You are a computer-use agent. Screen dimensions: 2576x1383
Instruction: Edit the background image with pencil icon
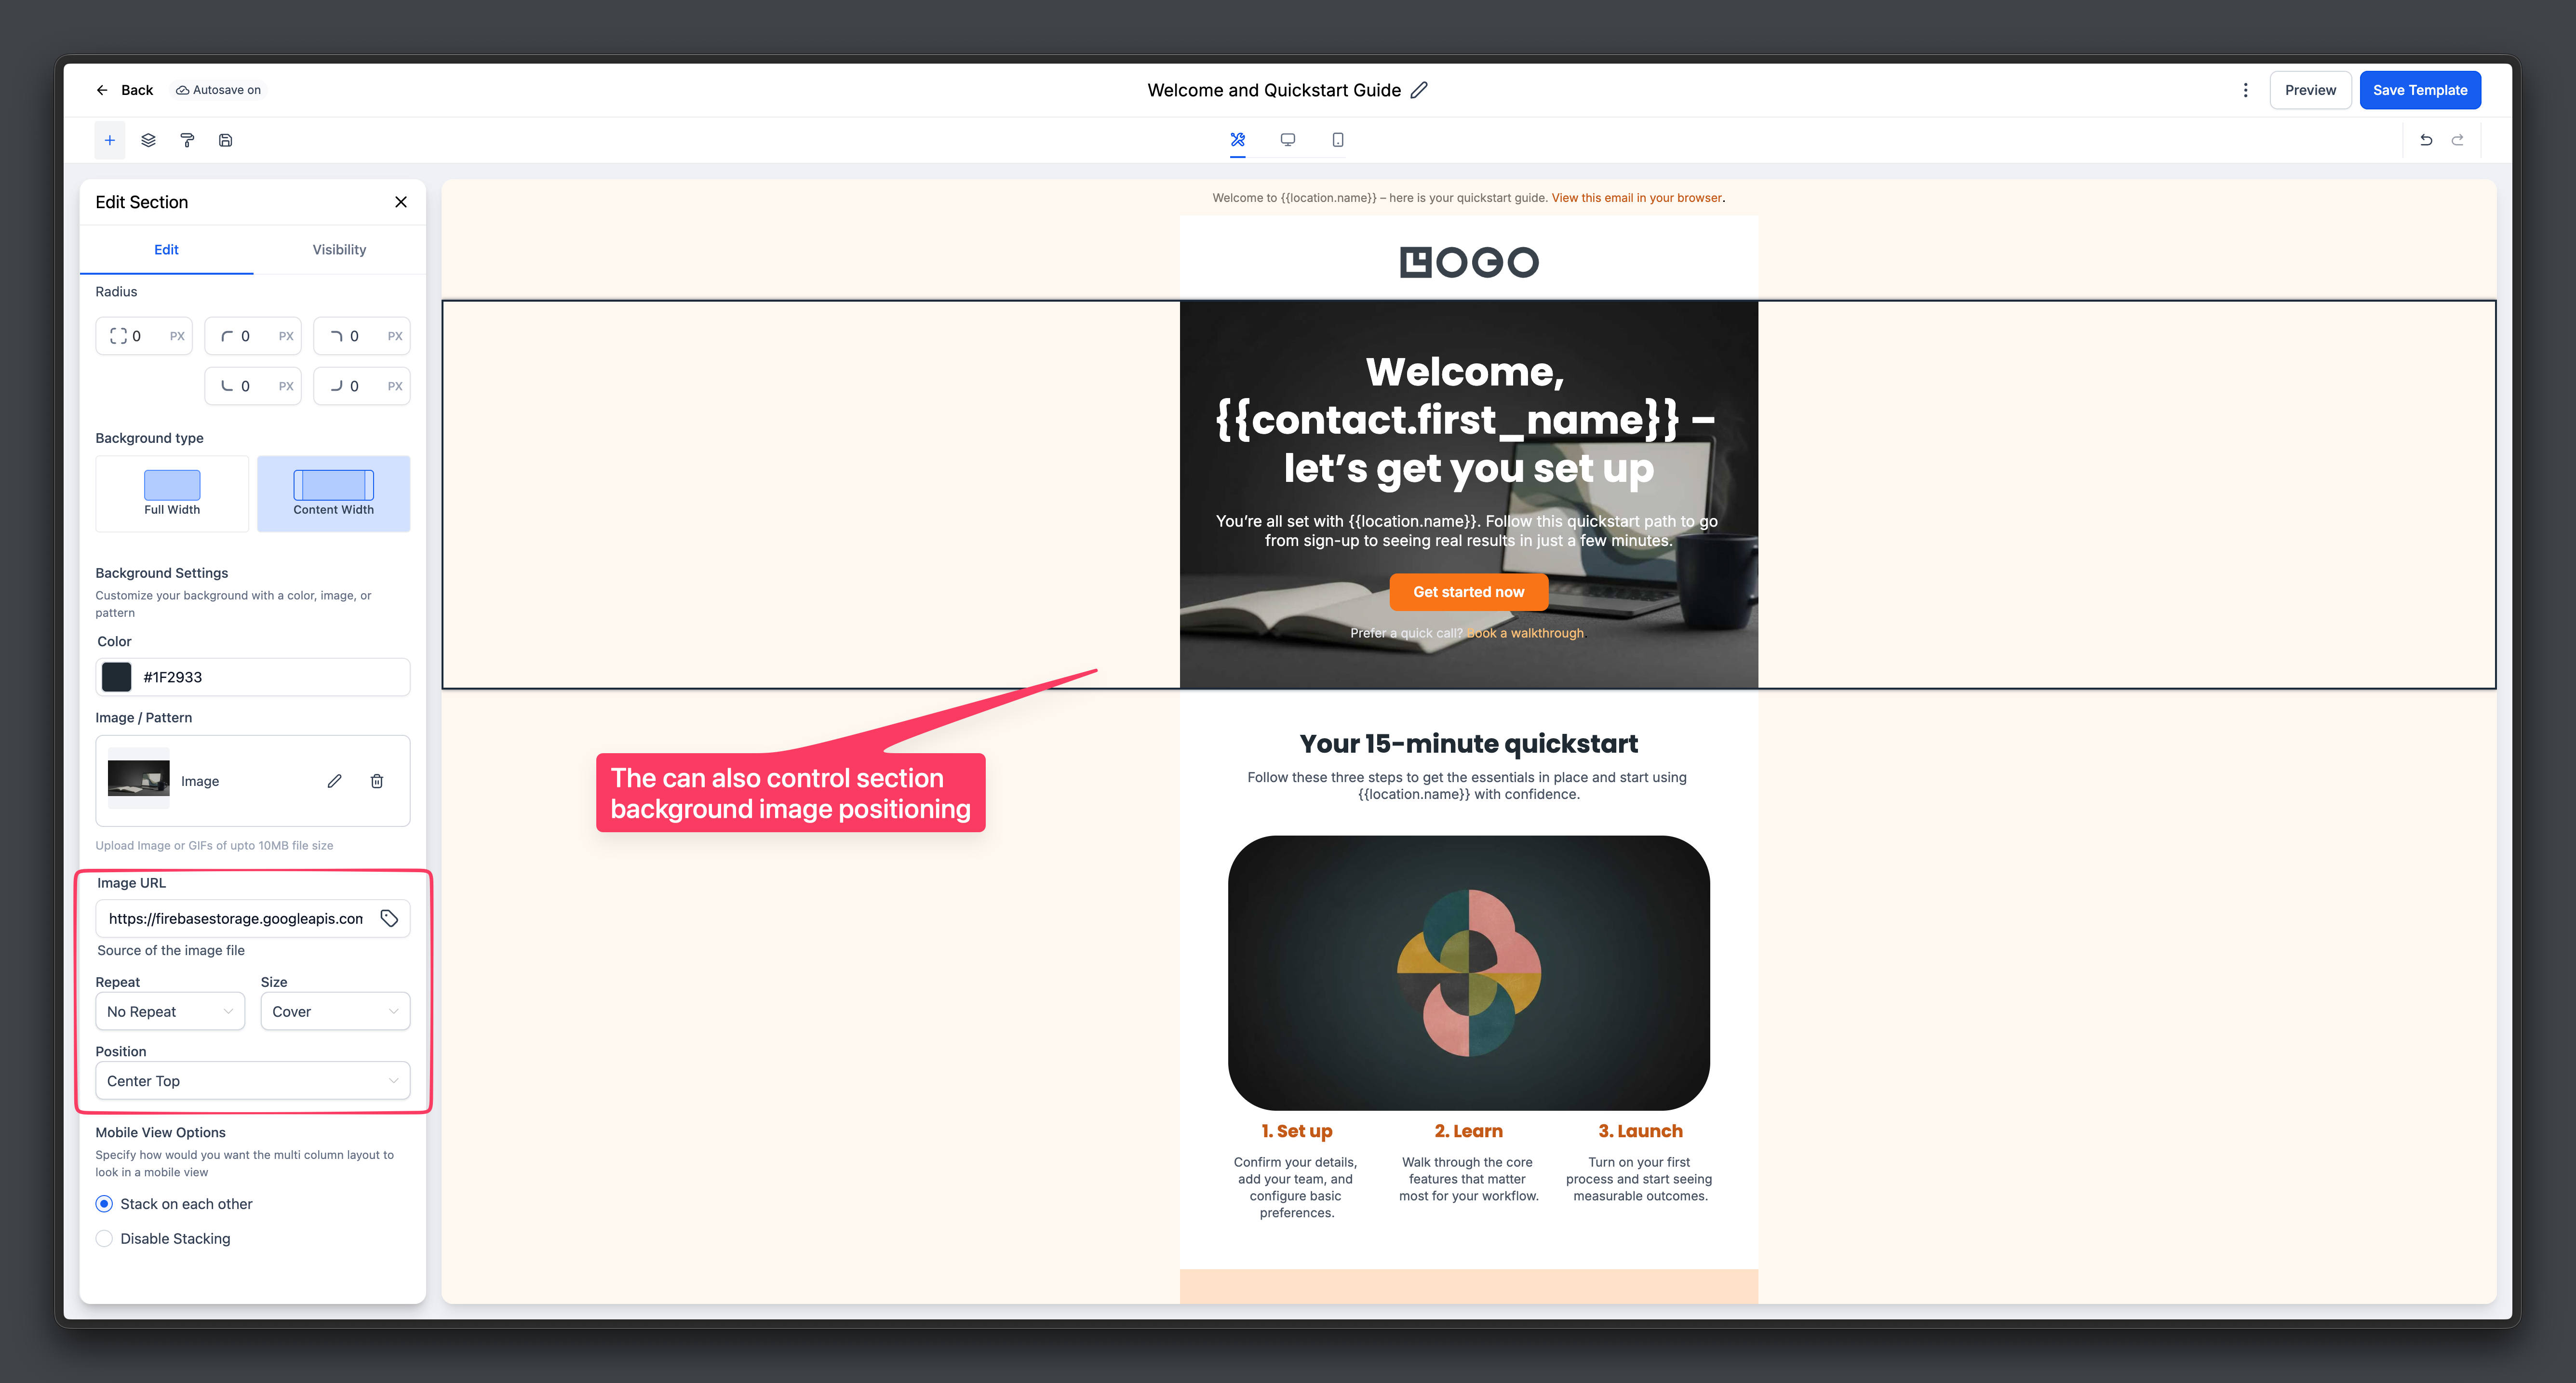tap(334, 781)
